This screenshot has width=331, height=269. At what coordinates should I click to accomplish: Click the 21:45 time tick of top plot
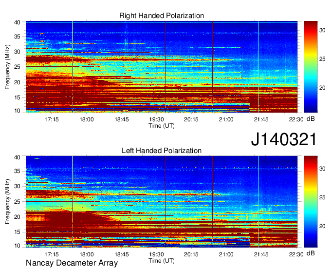coord(261,119)
